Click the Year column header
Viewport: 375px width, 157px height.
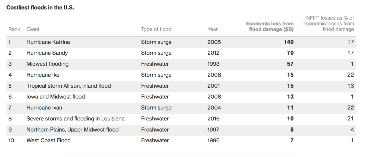coord(212,29)
